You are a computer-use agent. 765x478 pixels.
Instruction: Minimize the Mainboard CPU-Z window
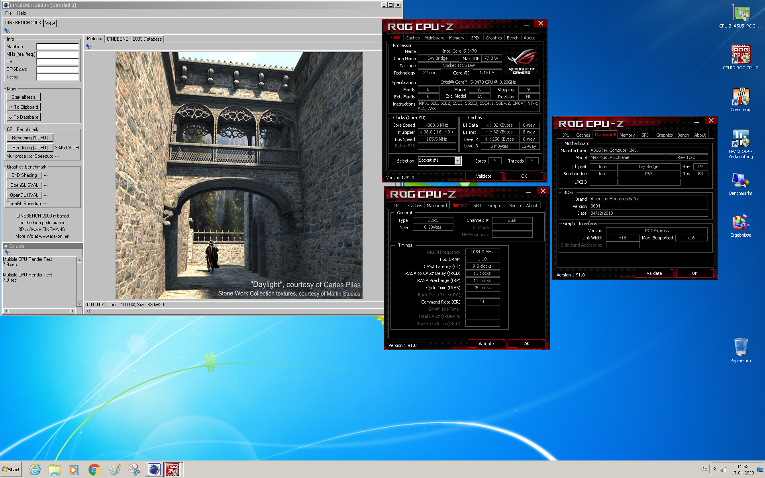point(696,121)
